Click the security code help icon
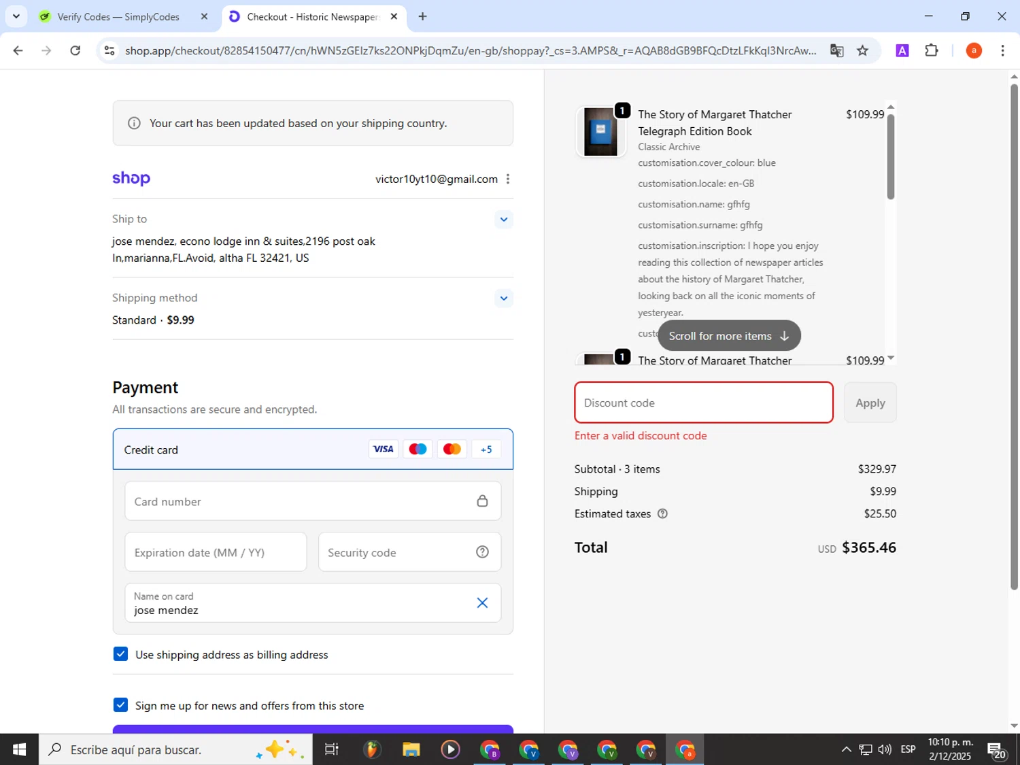This screenshot has width=1020, height=765. [482, 552]
